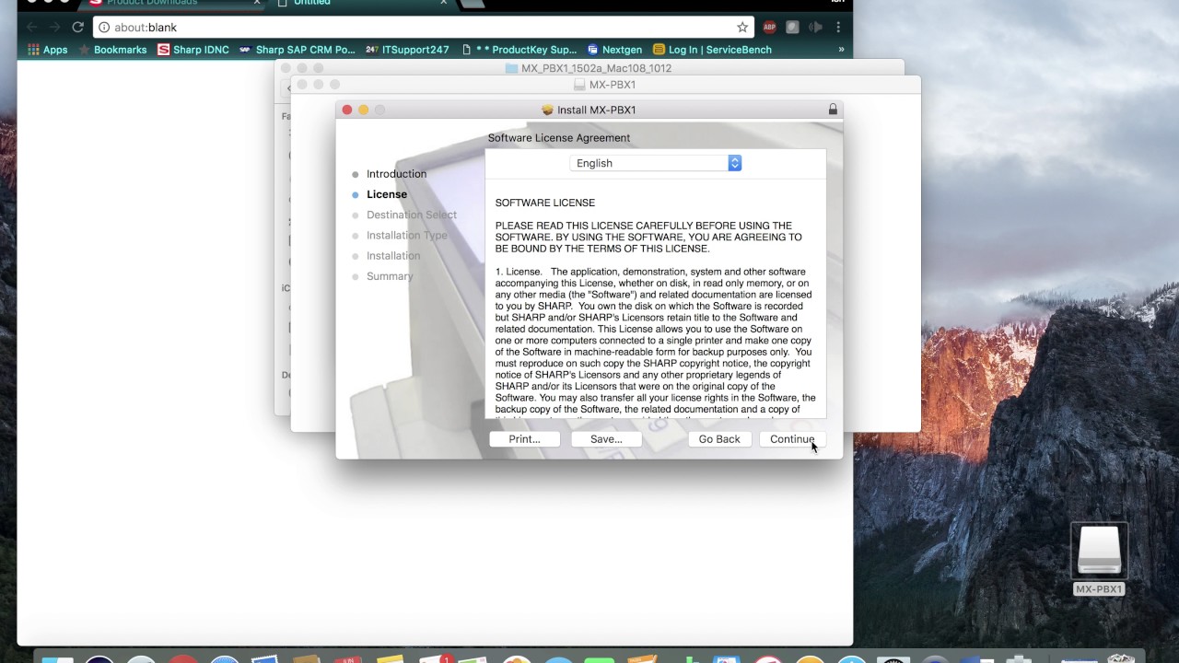This screenshot has height=663, width=1179.
Task: Expand the bookmarks overflow chevron
Action: pos(841,50)
